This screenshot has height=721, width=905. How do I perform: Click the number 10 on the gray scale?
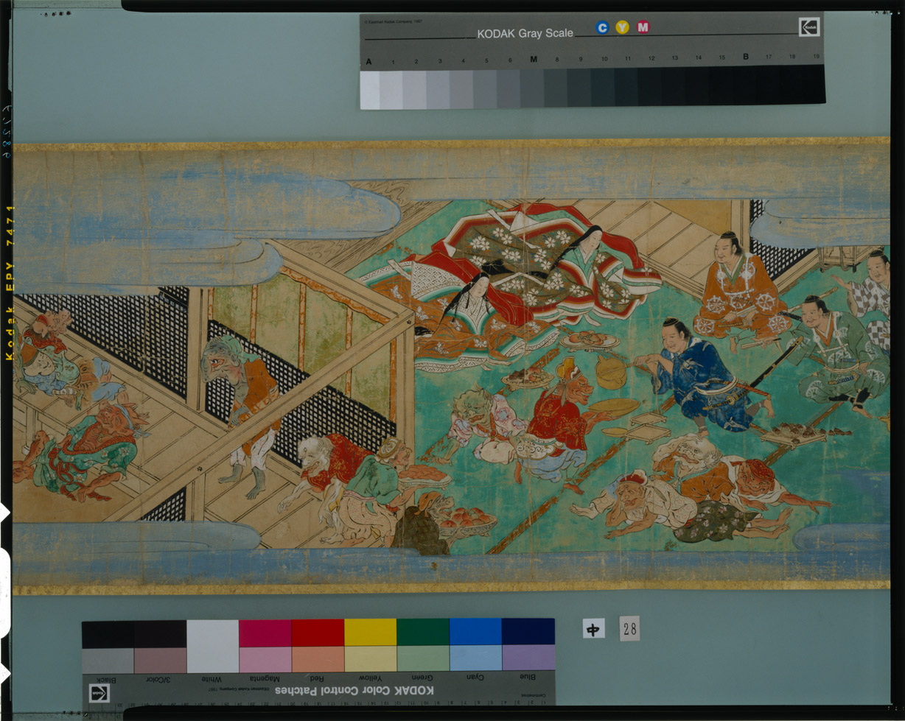(604, 58)
